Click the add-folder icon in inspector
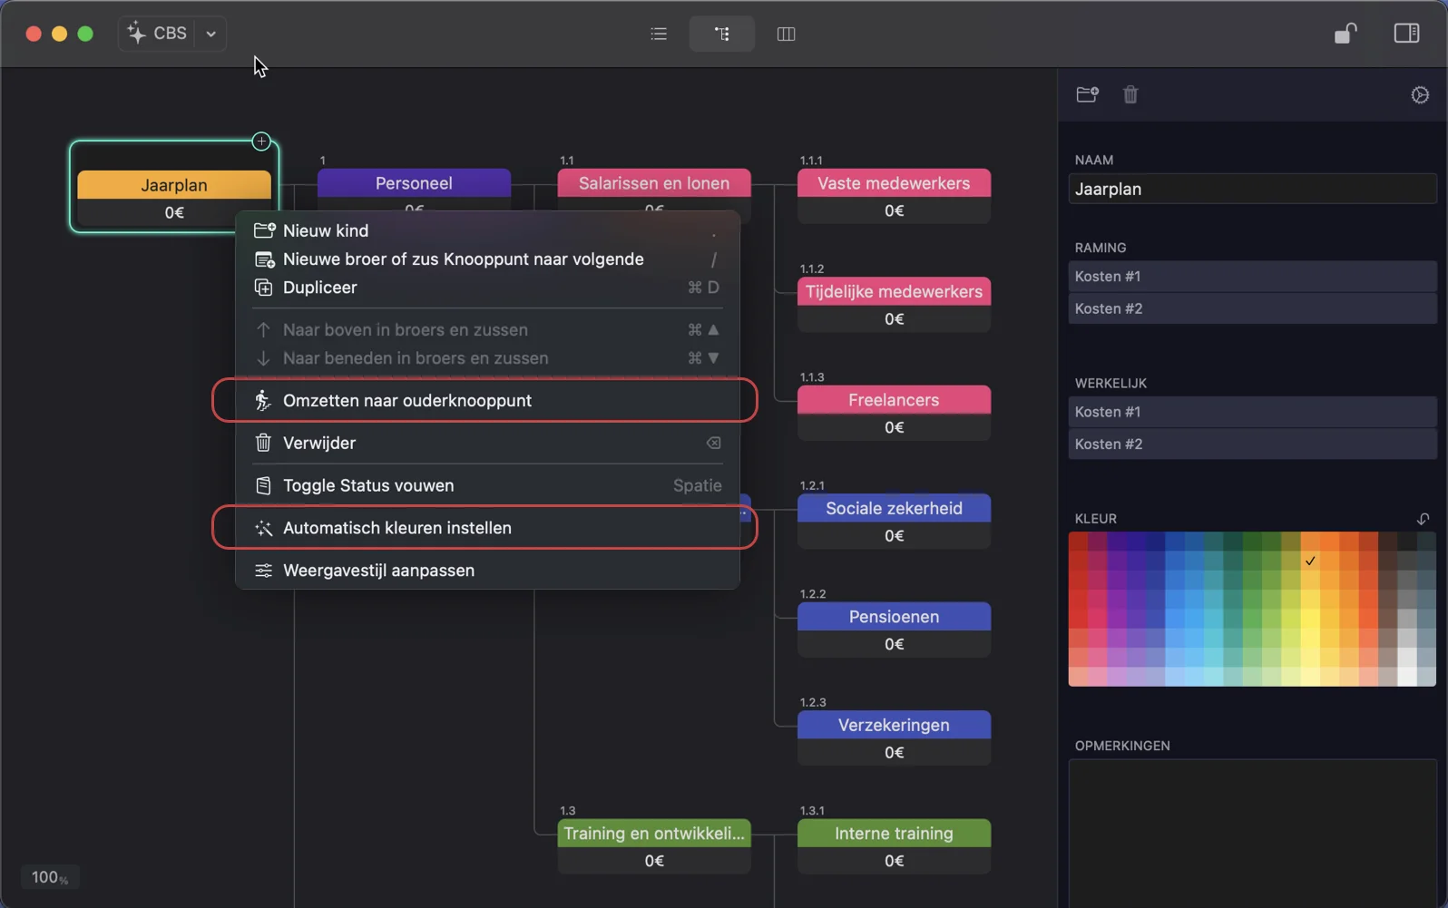1448x908 pixels. pos(1087,94)
